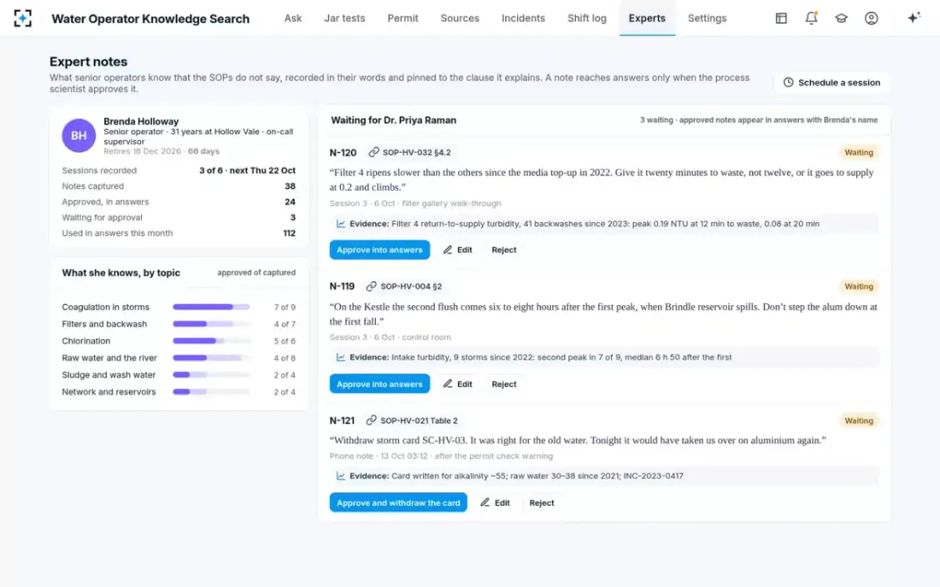Image resolution: width=940 pixels, height=587 pixels.
Task: Click the BH avatar
Action: tap(79, 135)
